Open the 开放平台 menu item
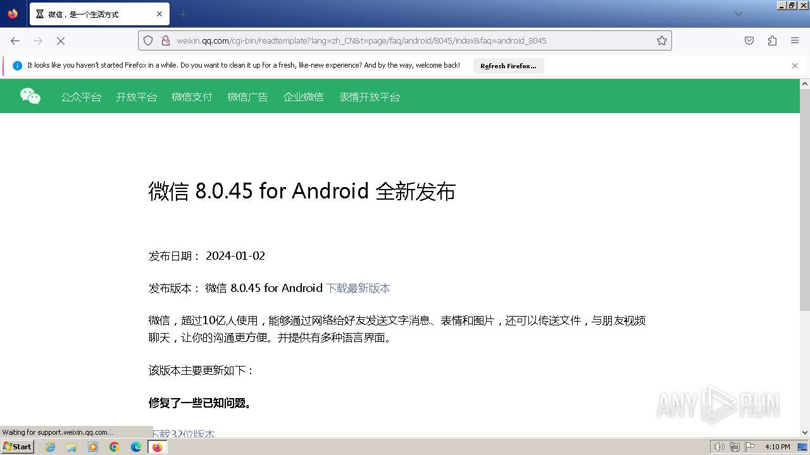The width and height of the screenshot is (810, 455). pos(136,97)
